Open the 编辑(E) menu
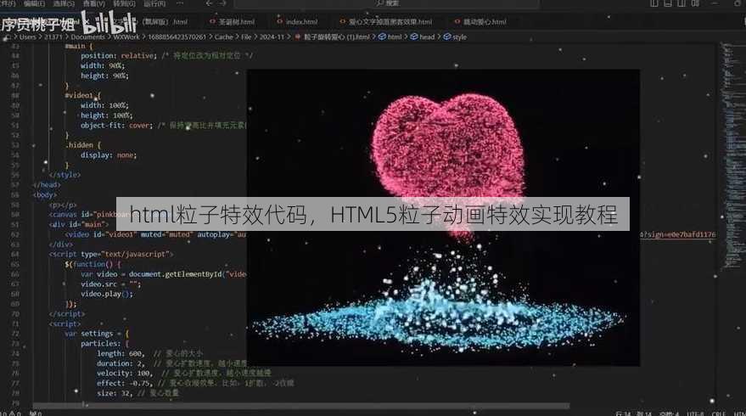 point(34,3)
